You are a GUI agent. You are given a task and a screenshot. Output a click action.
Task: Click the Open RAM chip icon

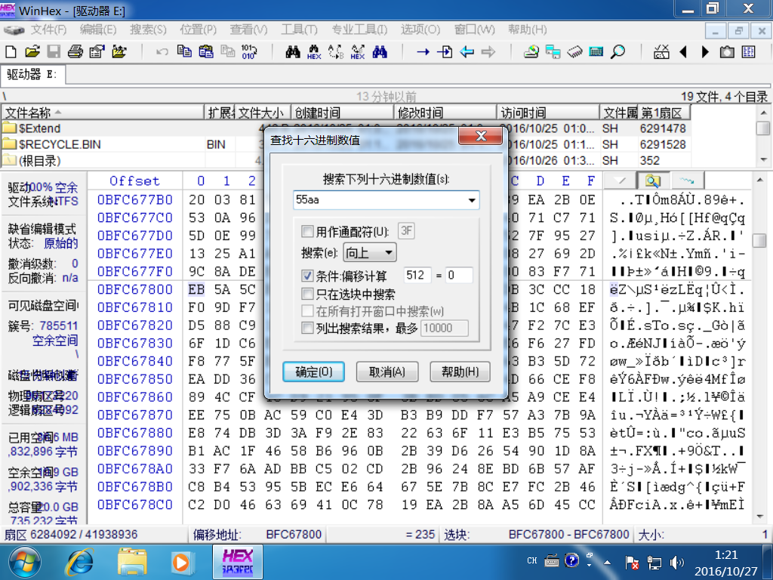tap(574, 51)
